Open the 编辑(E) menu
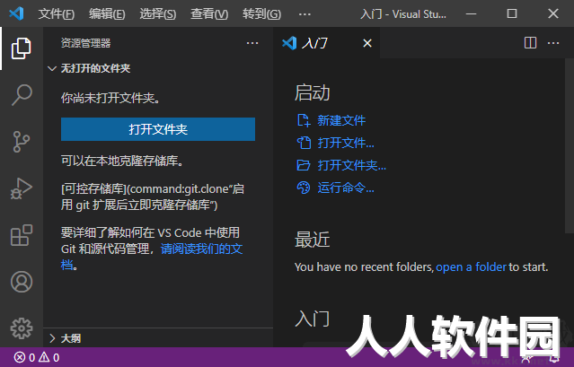This screenshot has width=574, height=367. tap(107, 13)
